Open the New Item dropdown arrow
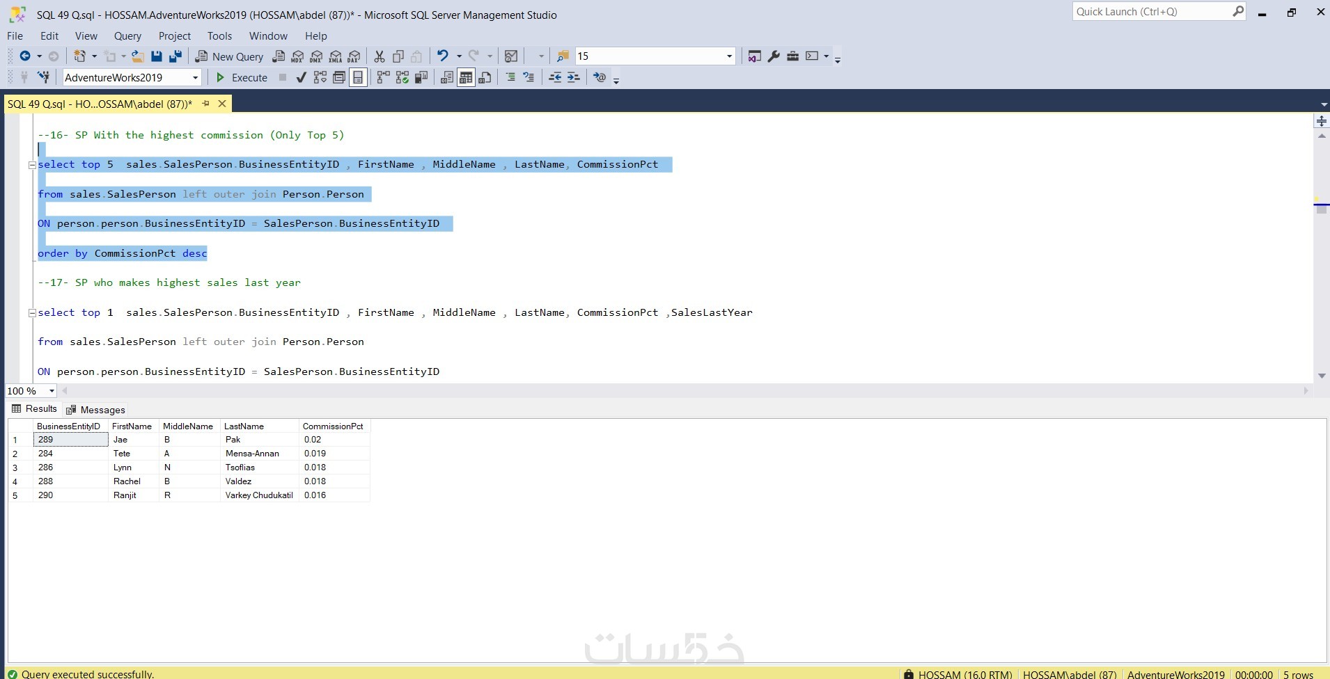This screenshot has width=1330, height=679. coord(93,56)
